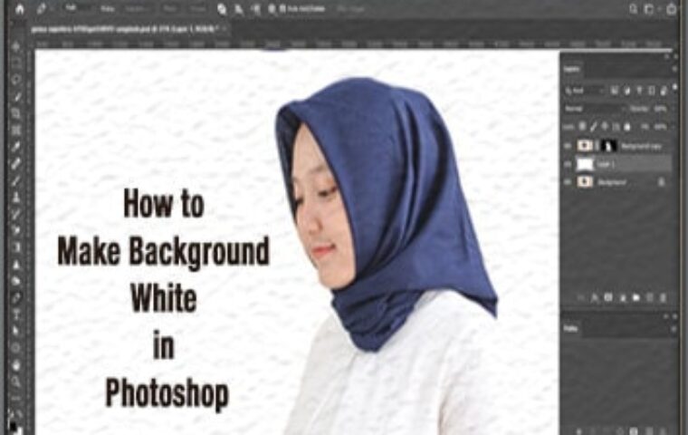Select the Horizontal Type tool
Image resolution: width=688 pixels, height=435 pixels.
click(x=16, y=314)
